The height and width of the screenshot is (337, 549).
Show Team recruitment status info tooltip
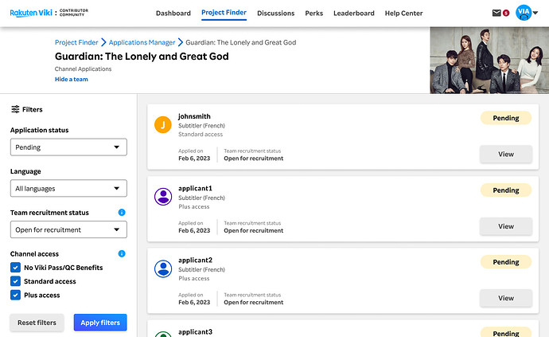pyautogui.click(x=122, y=213)
